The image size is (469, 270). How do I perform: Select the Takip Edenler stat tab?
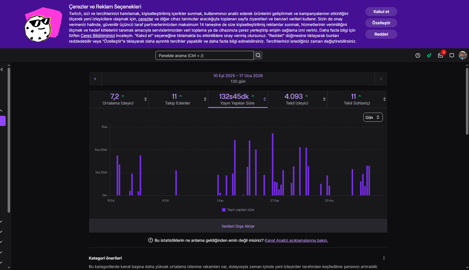177,99
